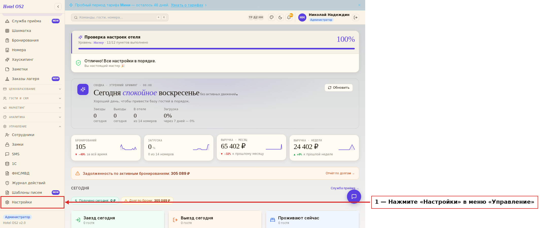Expand the Гости и CRM section

point(32,98)
